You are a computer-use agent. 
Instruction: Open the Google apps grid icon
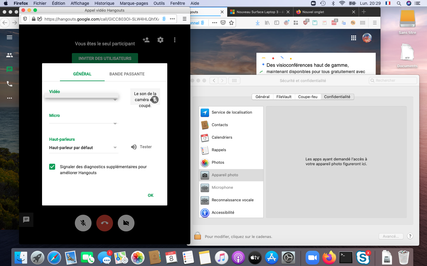coord(354,38)
